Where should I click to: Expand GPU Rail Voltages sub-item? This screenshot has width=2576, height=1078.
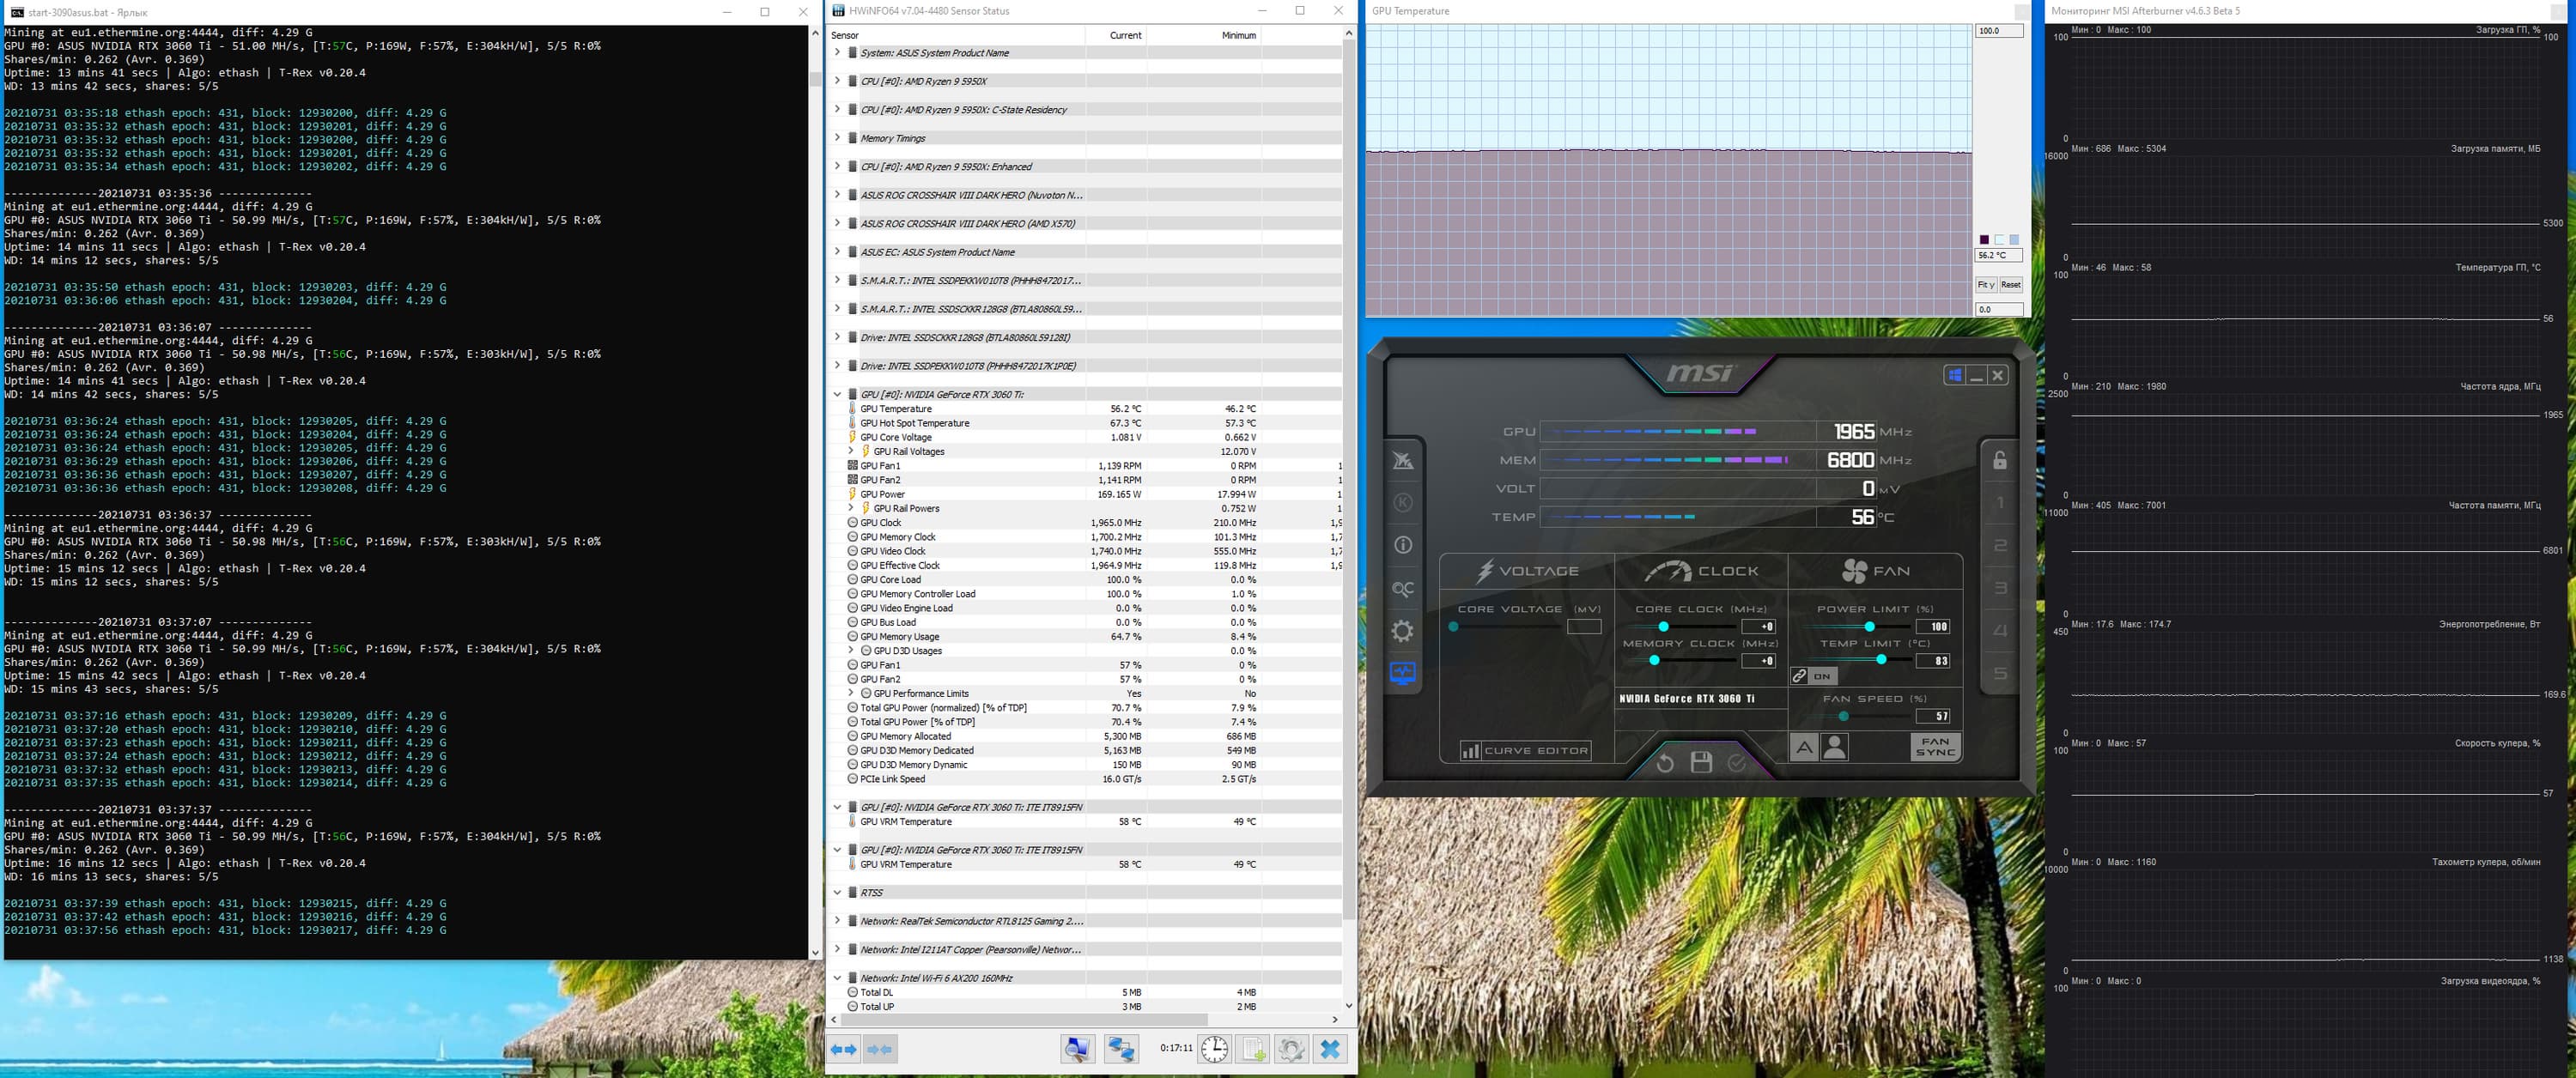coord(851,451)
